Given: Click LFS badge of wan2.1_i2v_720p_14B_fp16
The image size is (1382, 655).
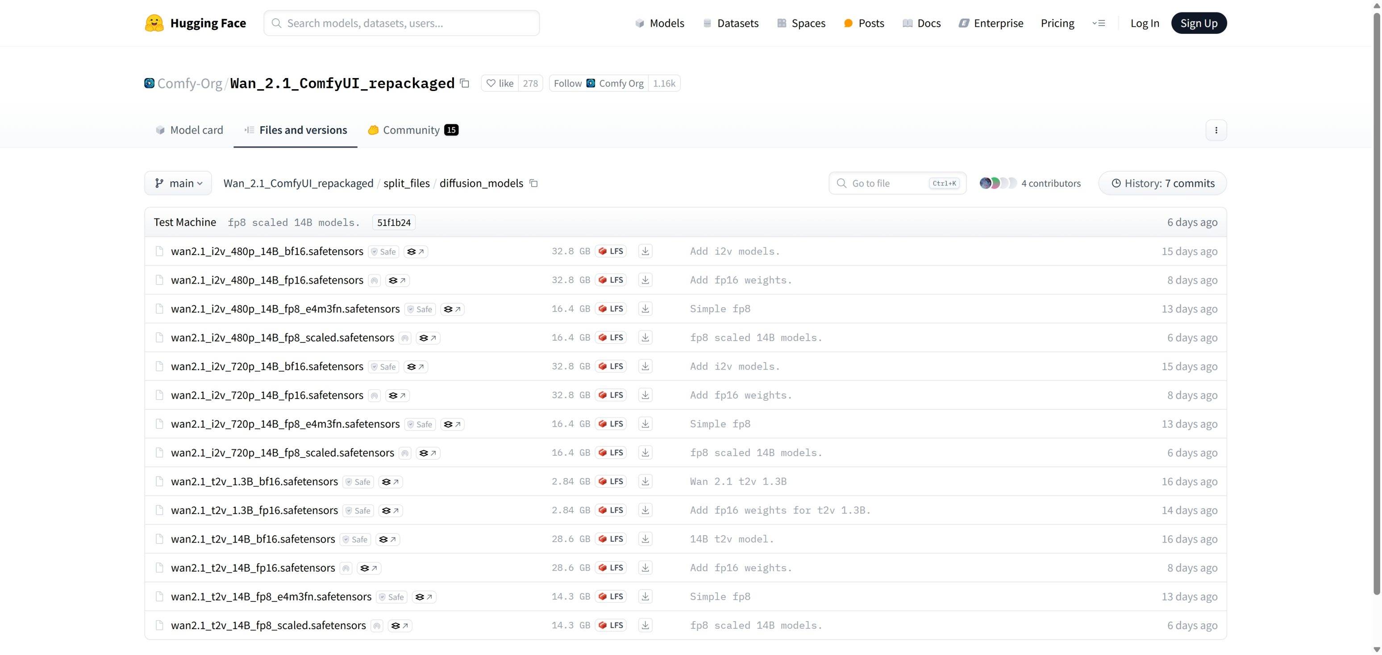Looking at the screenshot, I should pos(611,395).
